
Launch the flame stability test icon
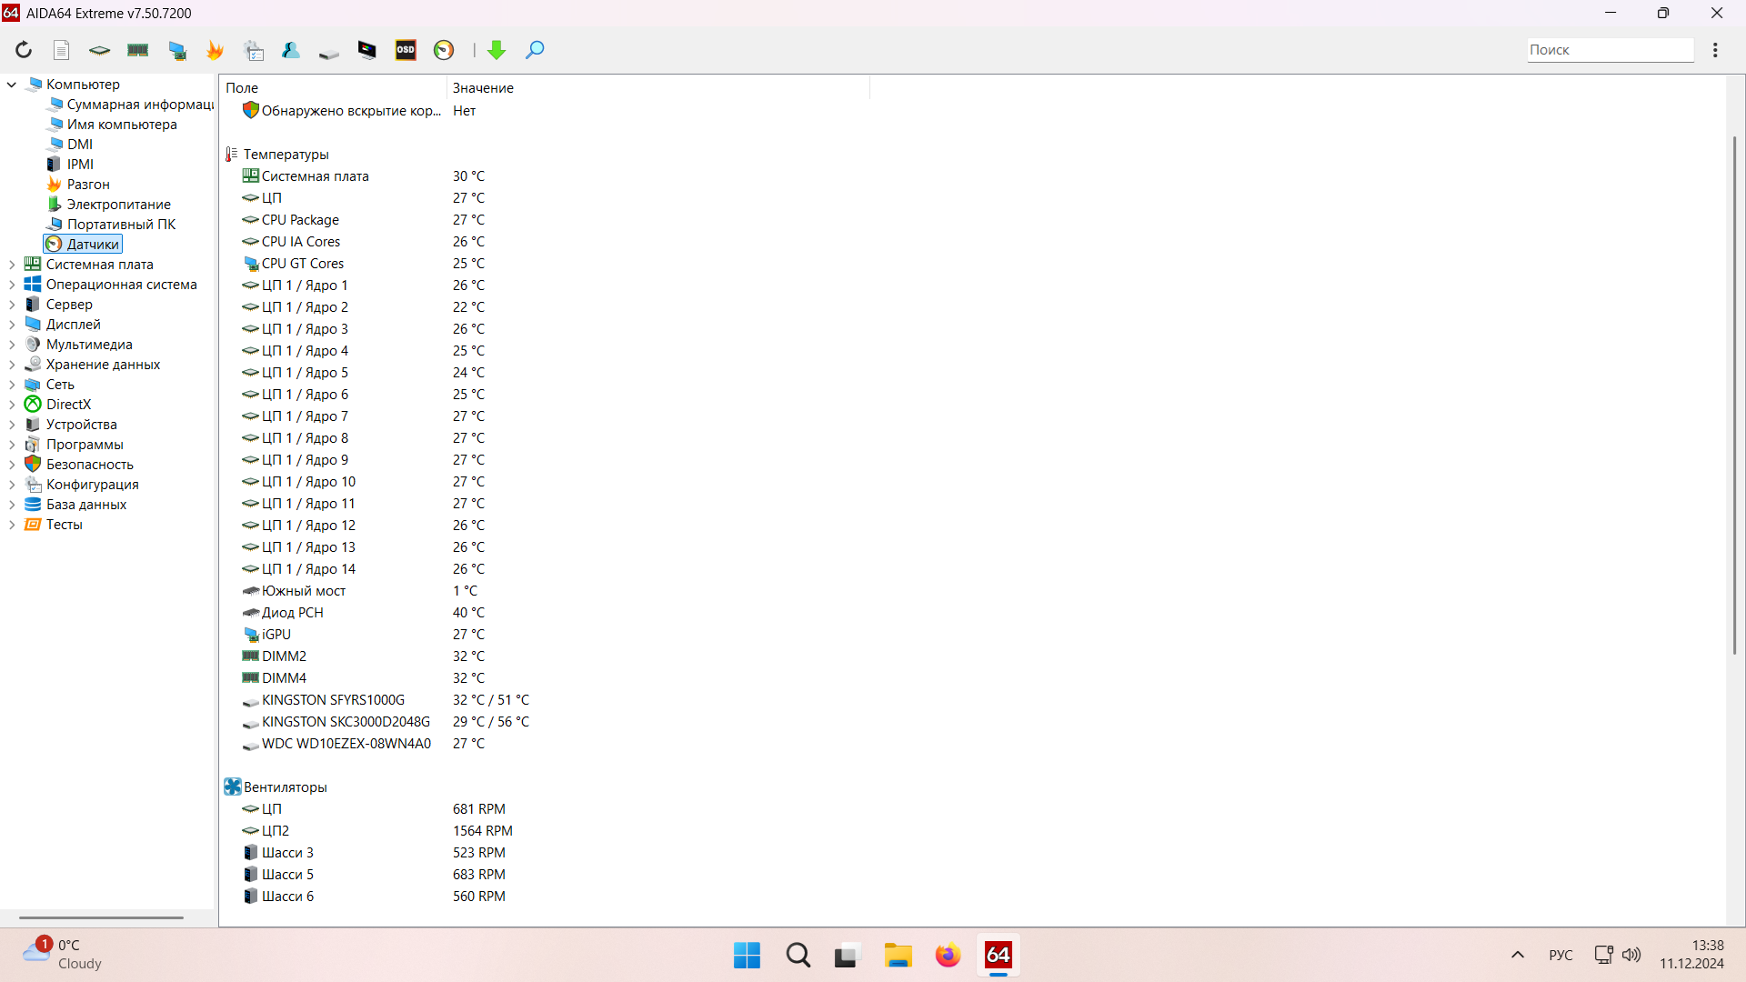(215, 50)
